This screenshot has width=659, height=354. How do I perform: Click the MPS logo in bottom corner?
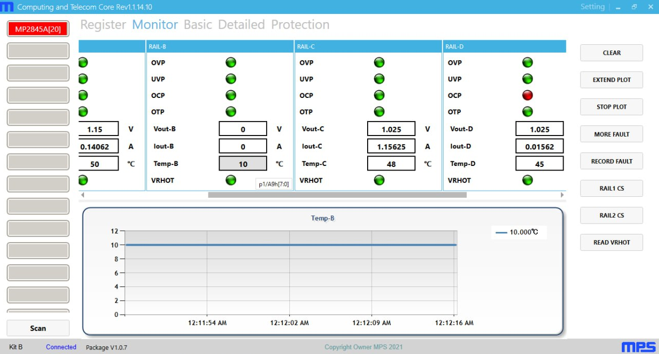pyautogui.click(x=638, y=347)
